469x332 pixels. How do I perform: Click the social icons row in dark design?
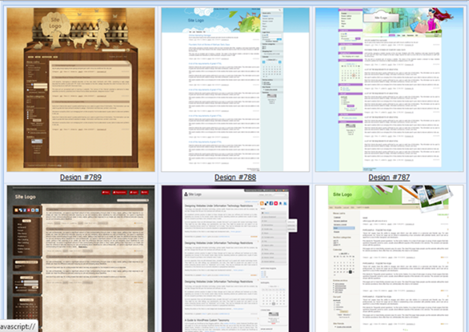coord(26,210)
